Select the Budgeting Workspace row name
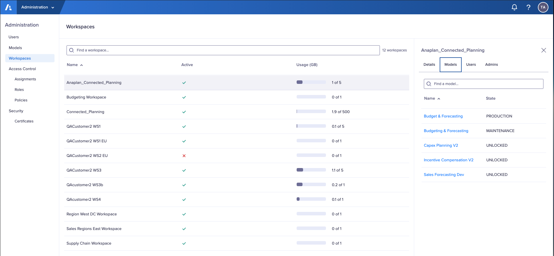The width and height of the screenshot is (554, 256). 86,97
